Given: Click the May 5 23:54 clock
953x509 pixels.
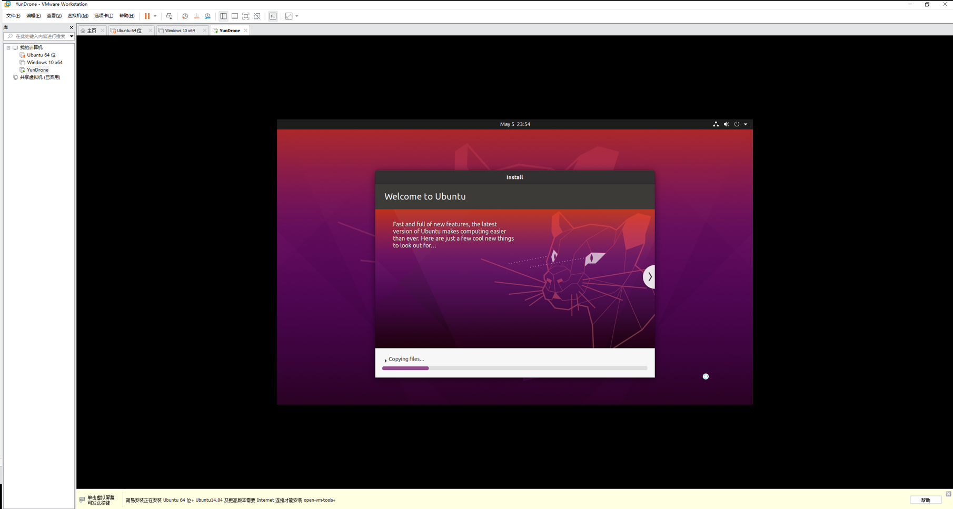Looking at the screenshot, I should coord(515,124).
